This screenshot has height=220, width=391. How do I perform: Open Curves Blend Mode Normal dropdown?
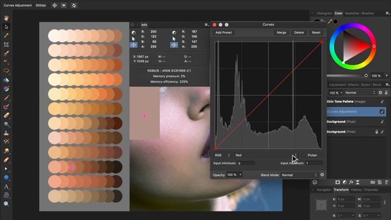point(299,175)
